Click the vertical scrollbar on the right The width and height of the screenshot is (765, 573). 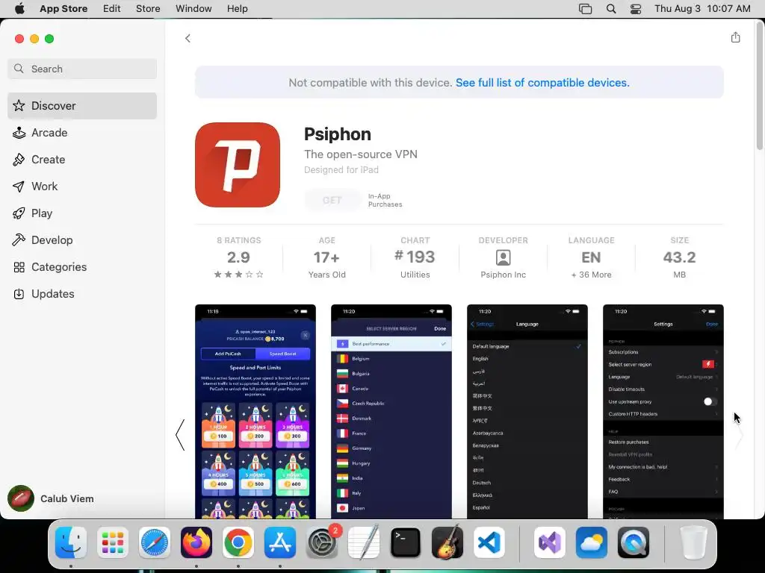pos(760,85)
